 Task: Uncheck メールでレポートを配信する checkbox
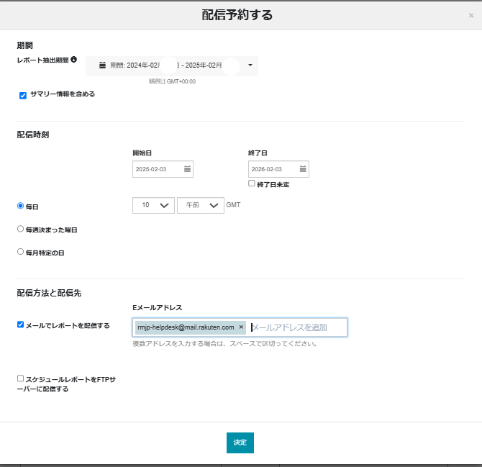click(x=21, y=325)
